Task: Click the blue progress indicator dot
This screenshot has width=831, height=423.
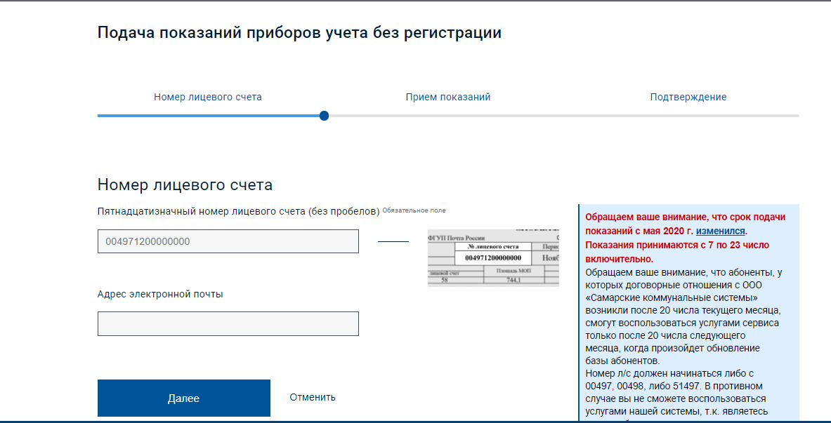Action: 325,116
